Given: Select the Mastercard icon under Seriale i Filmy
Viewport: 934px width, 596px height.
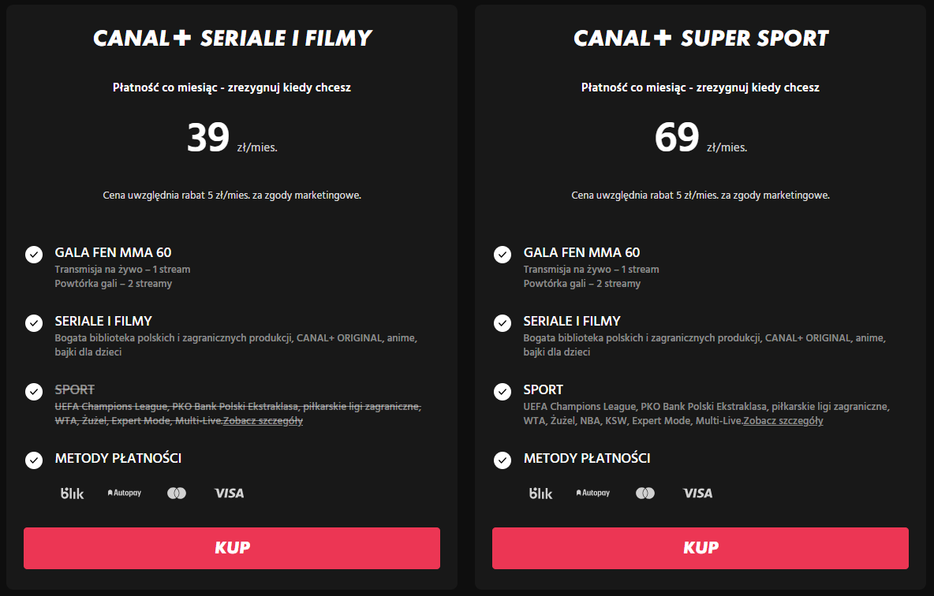Looking at the screenshot, I should click(177, 493).
